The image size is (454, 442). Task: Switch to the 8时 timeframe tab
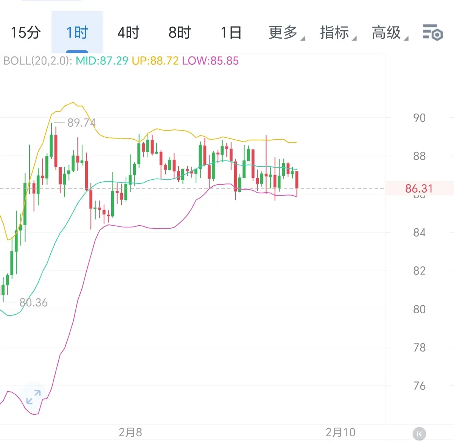[x=180, y=33]
